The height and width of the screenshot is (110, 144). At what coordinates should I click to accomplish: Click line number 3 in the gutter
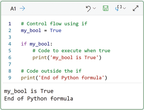10,37
